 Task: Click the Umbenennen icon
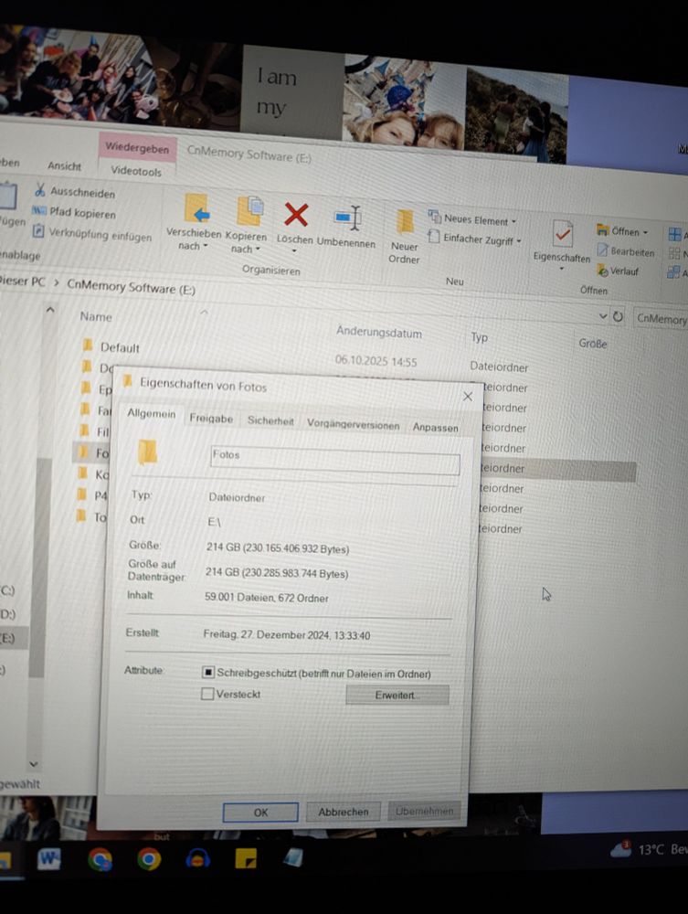348,218
